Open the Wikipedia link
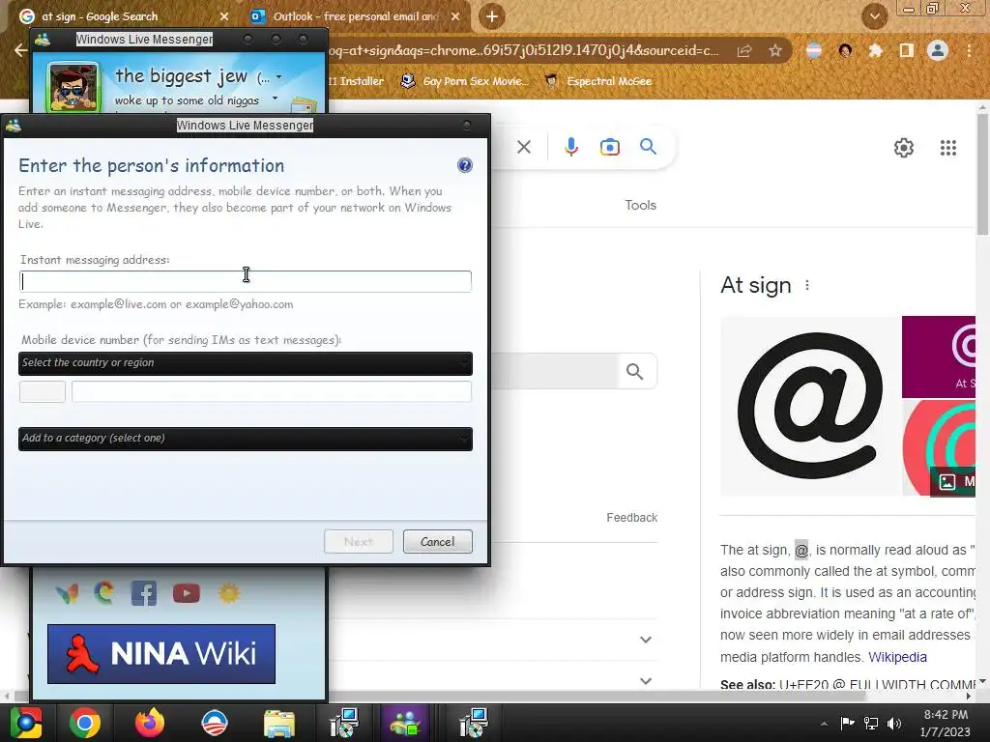Screen dimensions: 990x742 (898, 657)
